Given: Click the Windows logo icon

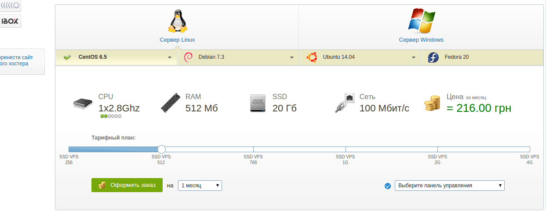Looking at the screenshot, I should [x=421, y=21].
